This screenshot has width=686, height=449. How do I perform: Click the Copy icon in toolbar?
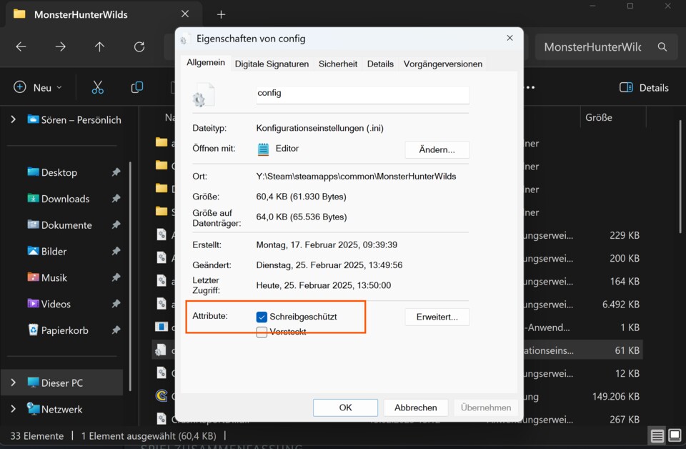[x=137, y=87]
